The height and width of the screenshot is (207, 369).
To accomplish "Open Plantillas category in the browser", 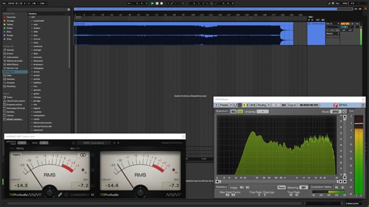I will tap(11, 86).
